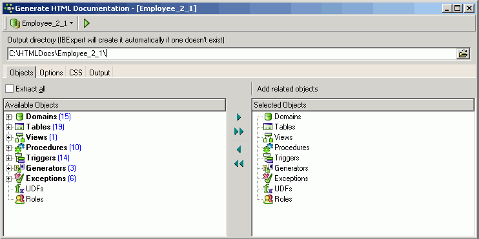Image resolution: width=479 pixels, height=239 pixels.
Task: Click the Available Objects column header
Action: 115,105
